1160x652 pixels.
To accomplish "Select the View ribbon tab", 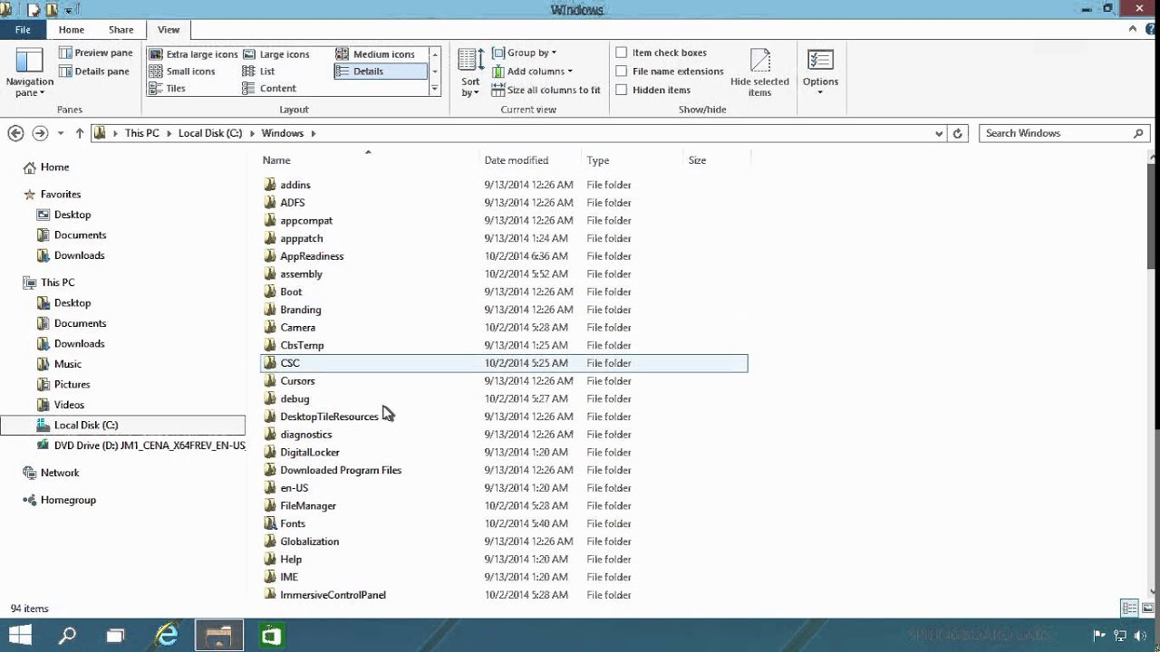I will [x=169, y=30].
